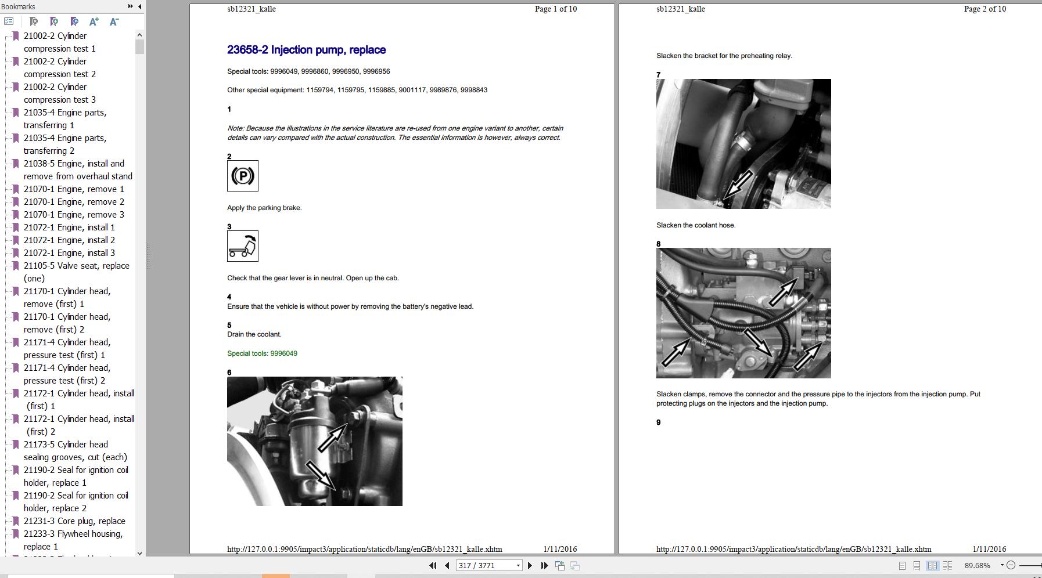Select bookmark '21072-1 Engine, install 2'
The width and height of the screenshot is (1042, 578).
tap(69, 240)
